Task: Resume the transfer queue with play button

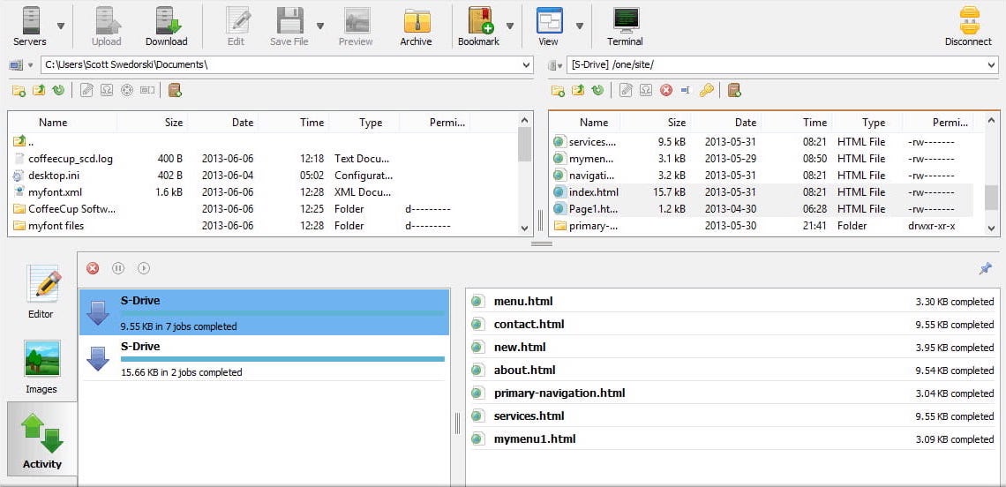Action: [x=144, y=268]
